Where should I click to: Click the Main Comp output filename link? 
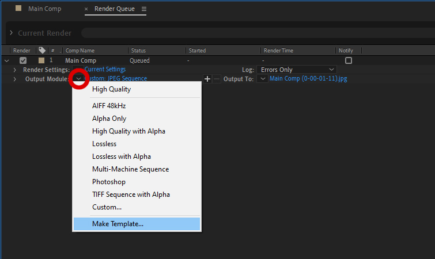tap(308, 79)
